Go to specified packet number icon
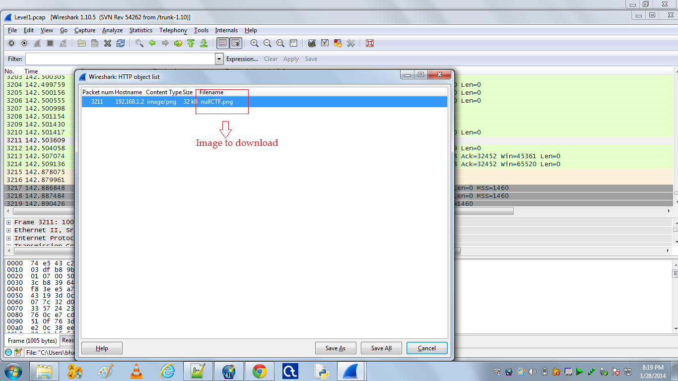Viewport: 678px width, 381px height. coord(178,43)
